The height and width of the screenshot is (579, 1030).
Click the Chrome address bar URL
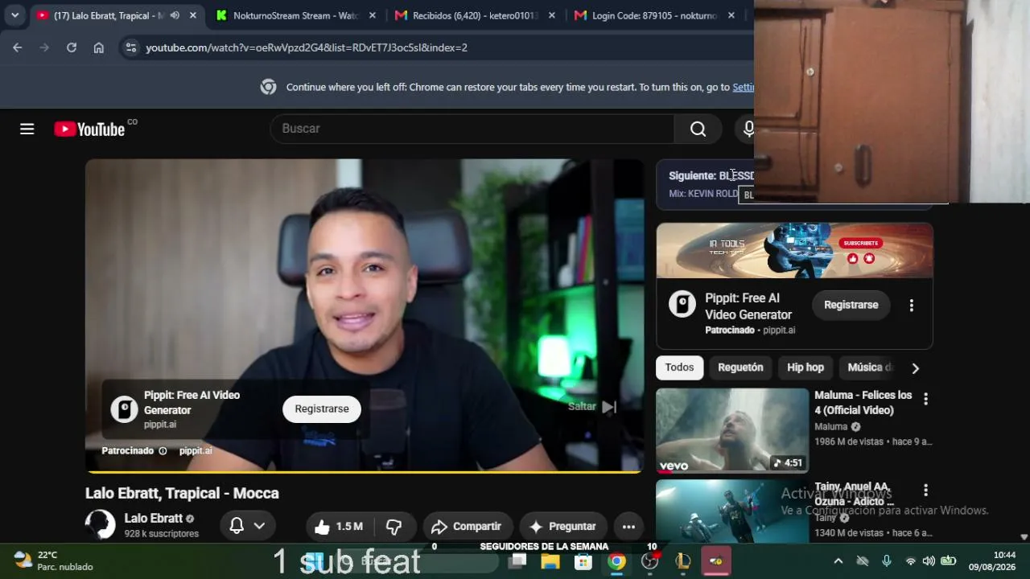pos(307,47)
